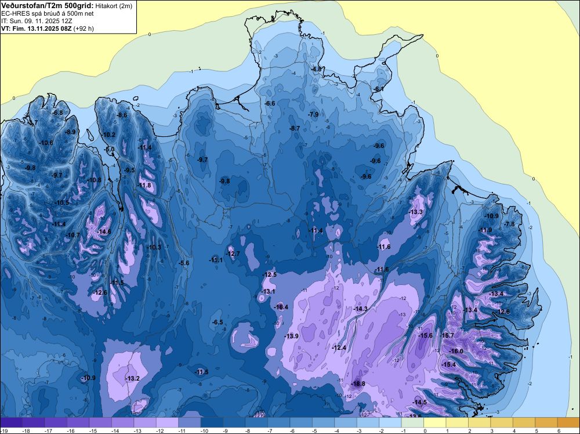Click the -10.8 temperature value
580x434 pixels.
click(x=94, y=180)
